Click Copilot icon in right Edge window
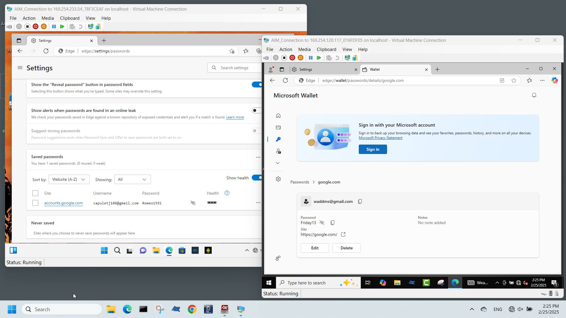Image resolution: width=566 pixels, height=318 pixels. click(555, 80)
